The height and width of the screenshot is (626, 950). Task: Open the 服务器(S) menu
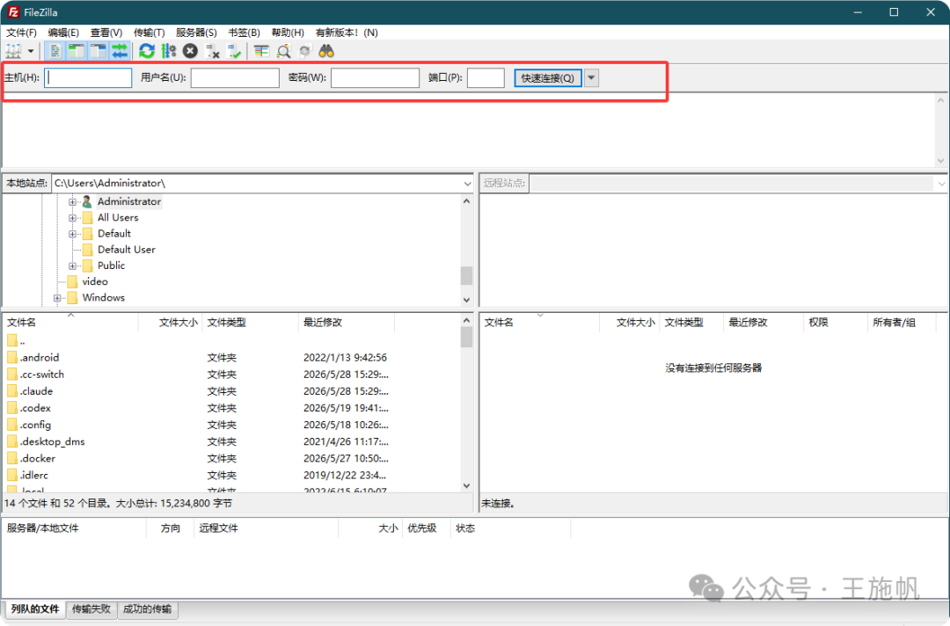click(196, 33)
